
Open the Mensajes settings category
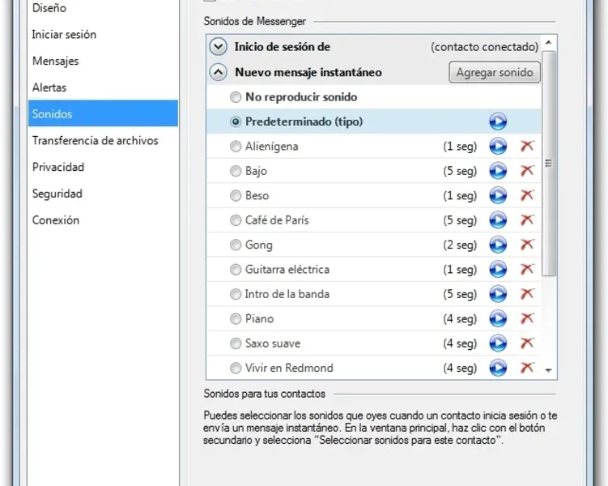(x=55, y=61)
